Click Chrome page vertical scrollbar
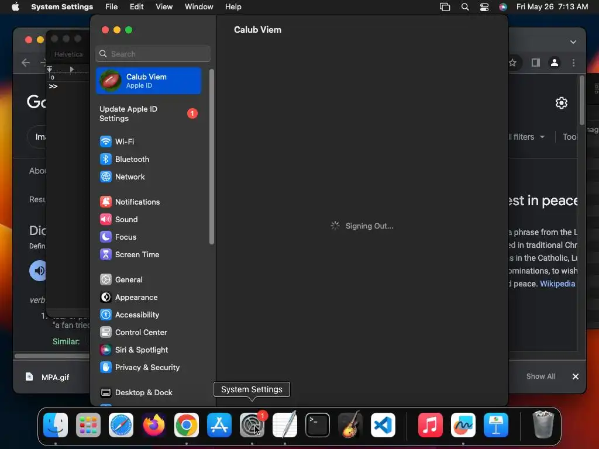Image resolution: width=599 pixels, height=449 pixels. [582, 101]
